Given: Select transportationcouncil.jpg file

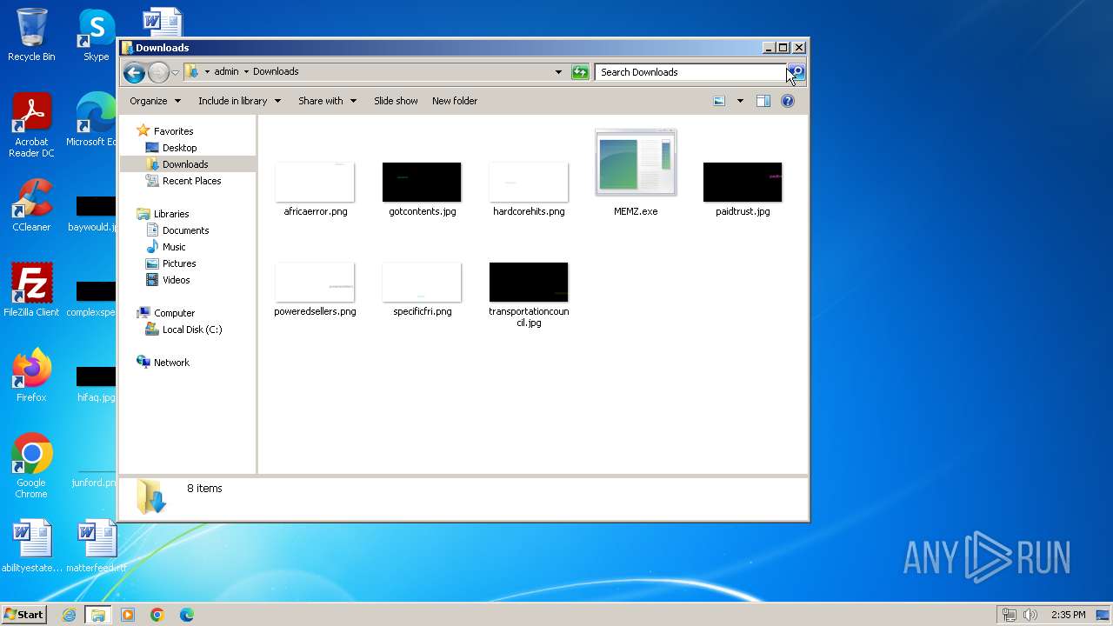Looking at the screenshot, I should point(529,282).
